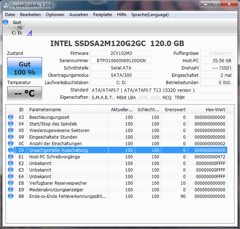Click the Gut 100 % health status button
This screenshot has height=229, width=240.
tap(25, 68)
